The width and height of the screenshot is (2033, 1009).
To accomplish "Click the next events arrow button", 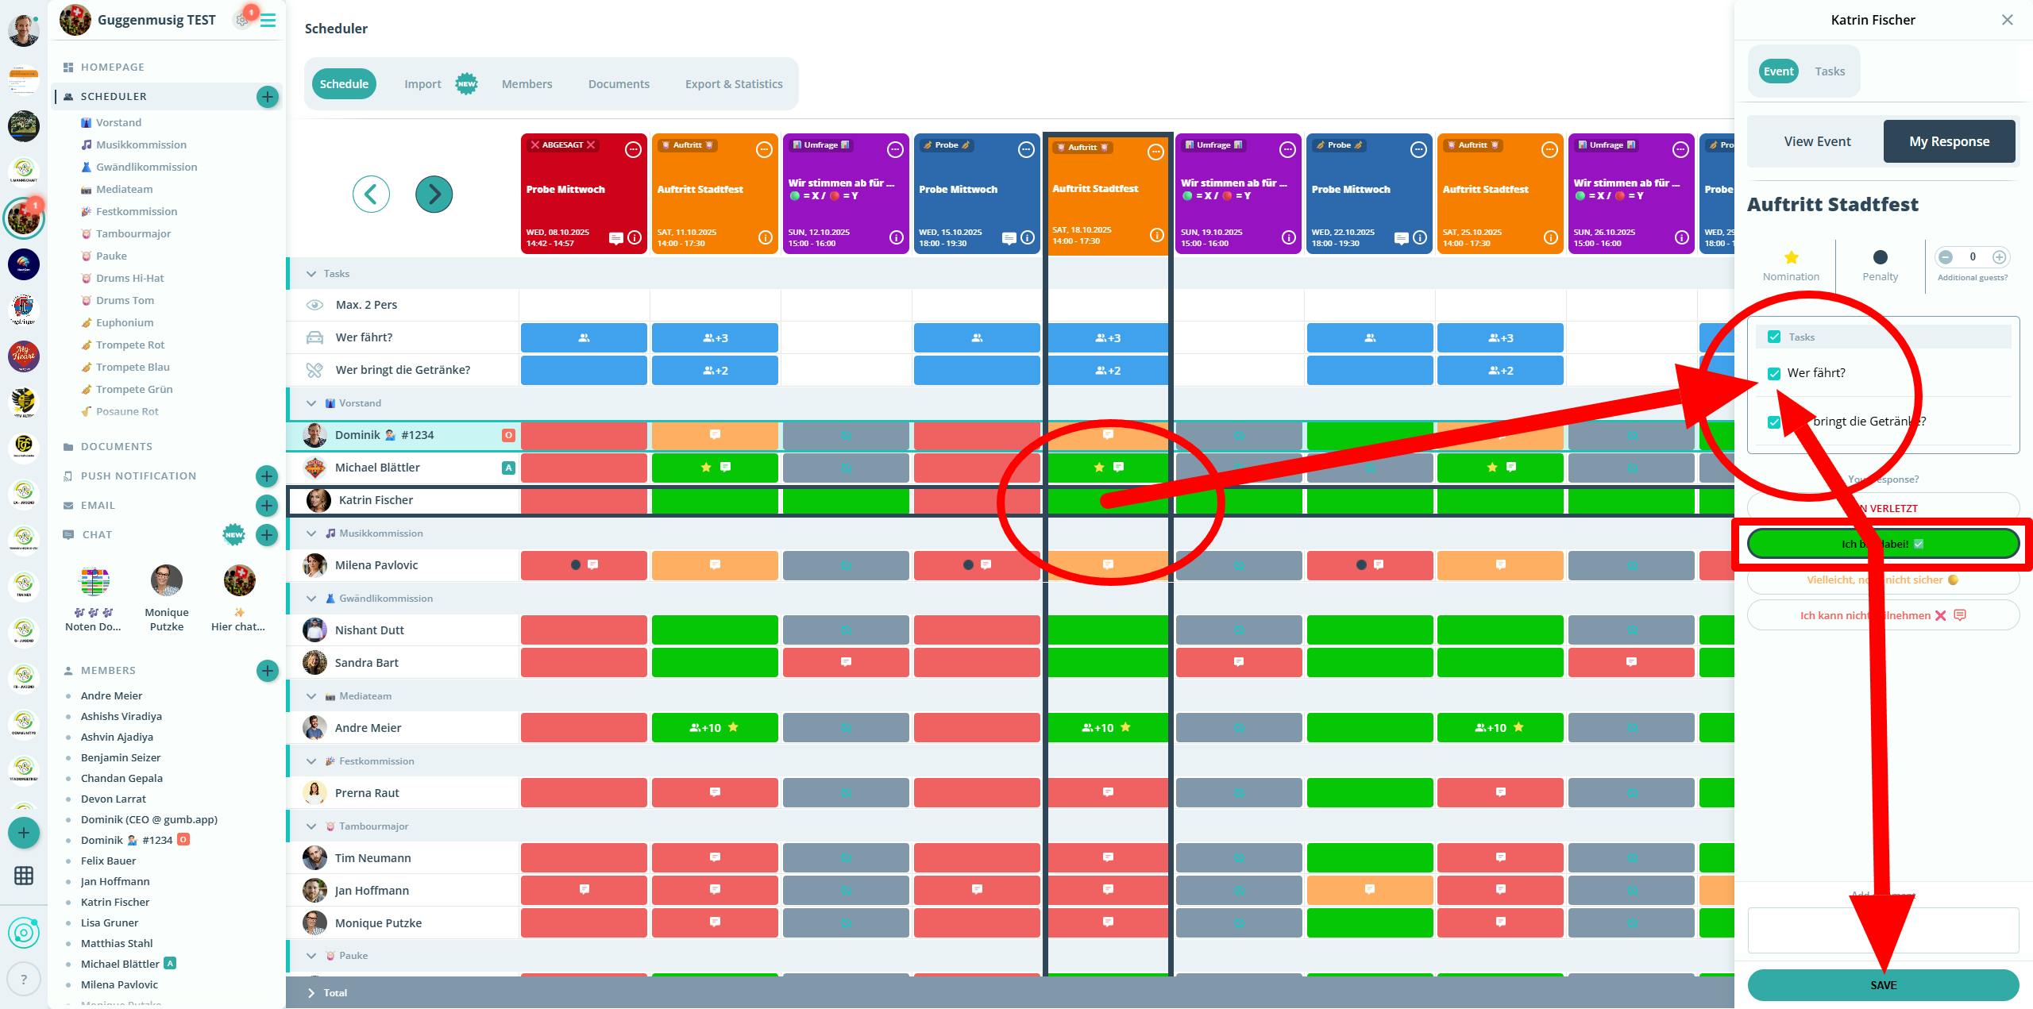I will (434, 194).
